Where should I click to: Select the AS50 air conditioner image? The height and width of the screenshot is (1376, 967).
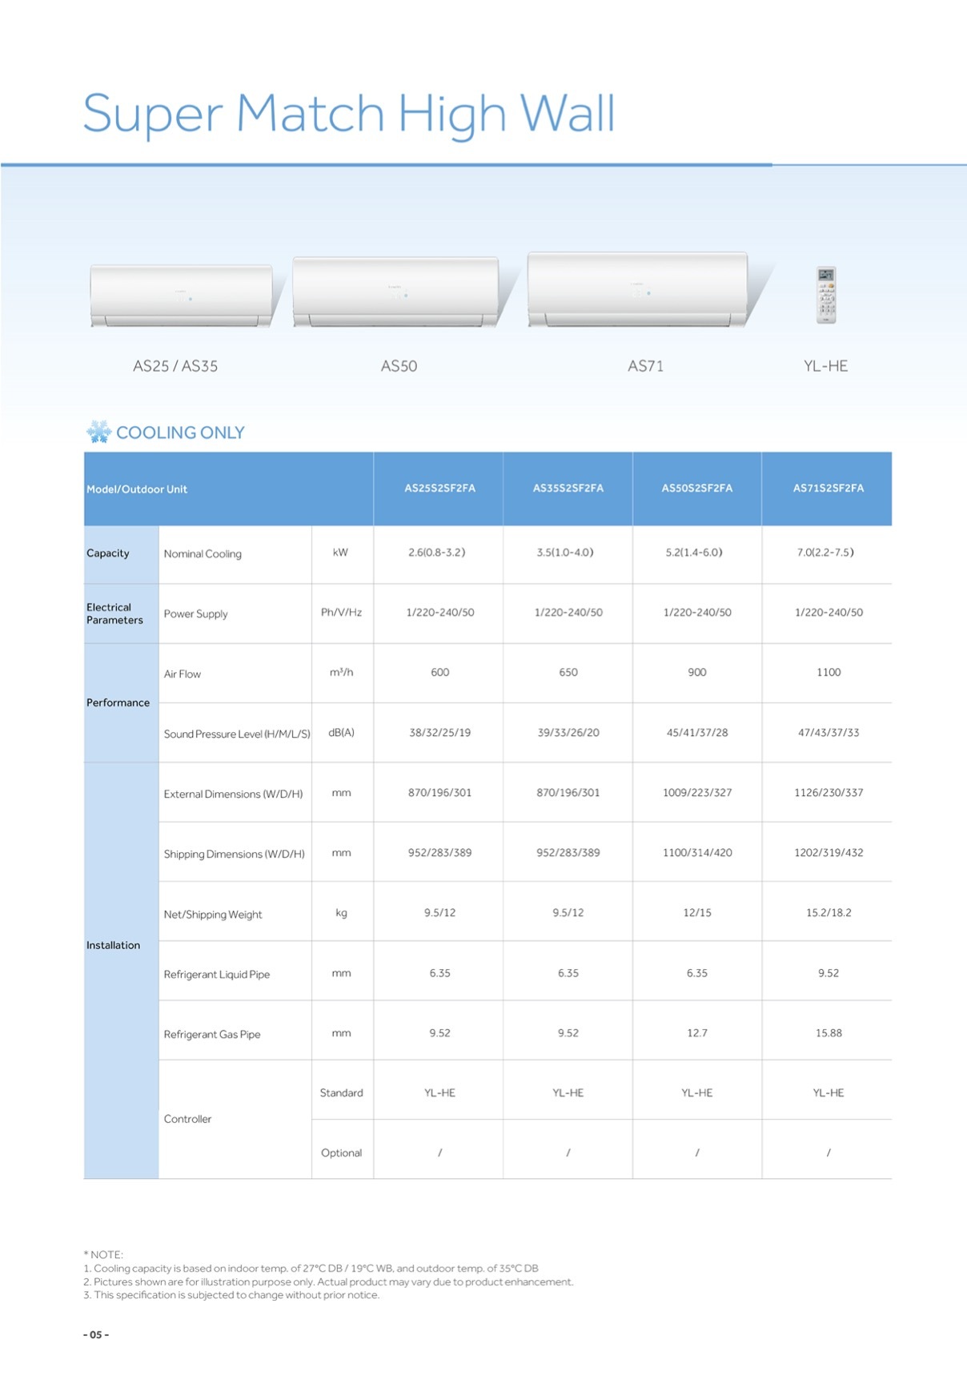[x=396, y=292]
